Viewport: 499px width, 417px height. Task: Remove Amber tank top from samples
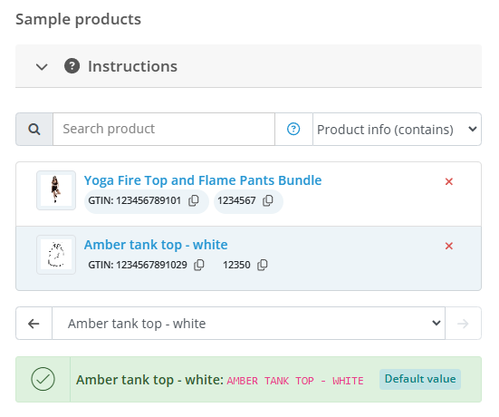[x=448, y=246]
